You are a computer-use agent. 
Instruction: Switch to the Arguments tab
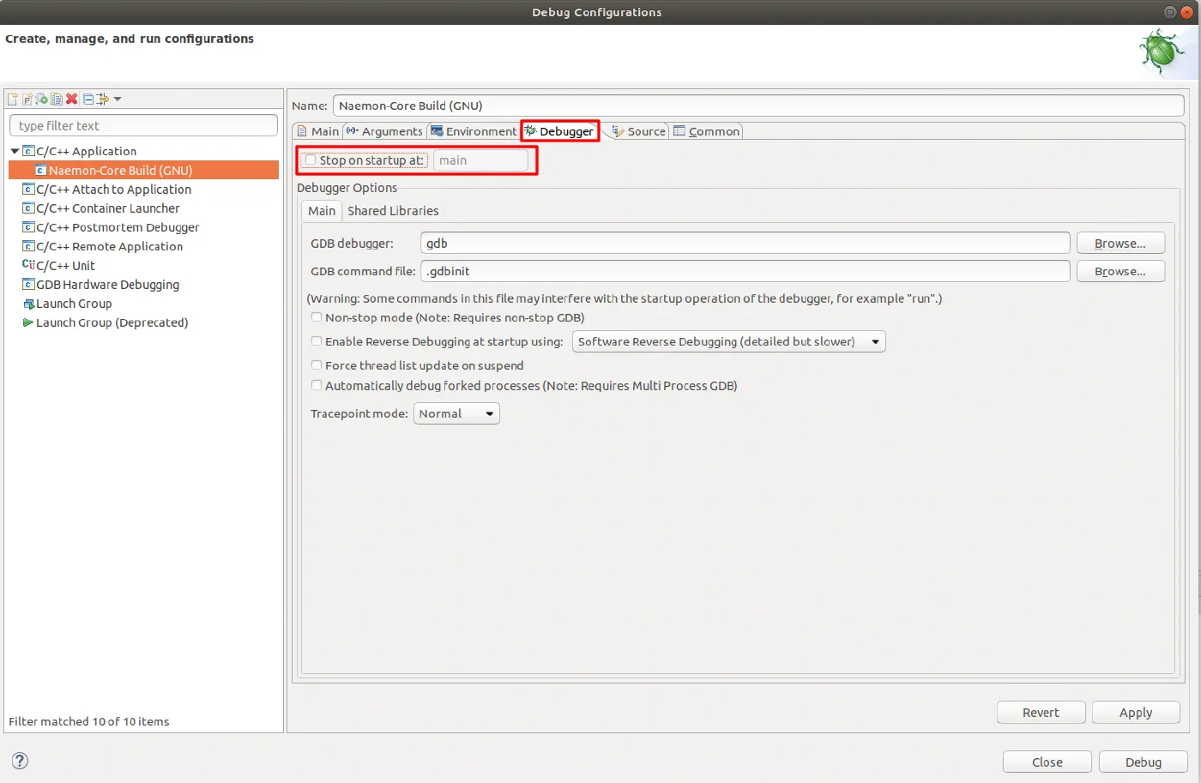(384, 131)
